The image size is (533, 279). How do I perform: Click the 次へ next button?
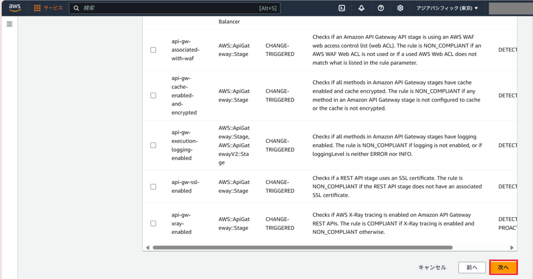tap(503, 267)
